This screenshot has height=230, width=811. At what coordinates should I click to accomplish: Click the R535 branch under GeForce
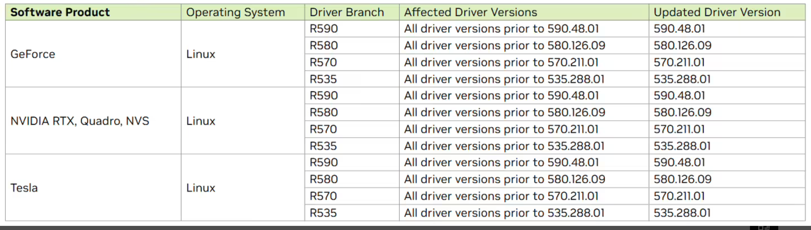coord(323,79)
